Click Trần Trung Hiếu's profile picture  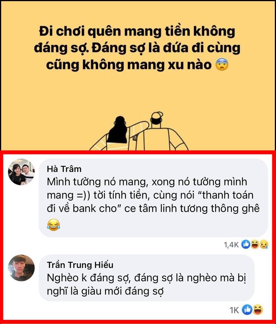coord(21,268)
